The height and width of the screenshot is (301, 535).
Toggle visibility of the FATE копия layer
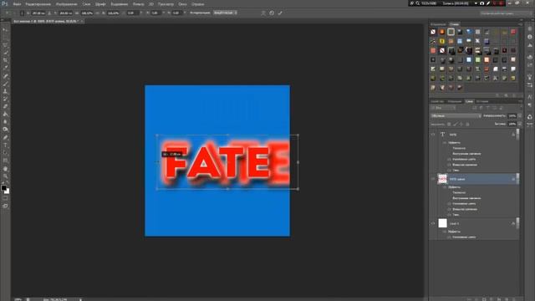click(x=433, y=179)
